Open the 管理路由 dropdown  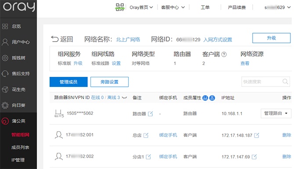tap(276, 114)
